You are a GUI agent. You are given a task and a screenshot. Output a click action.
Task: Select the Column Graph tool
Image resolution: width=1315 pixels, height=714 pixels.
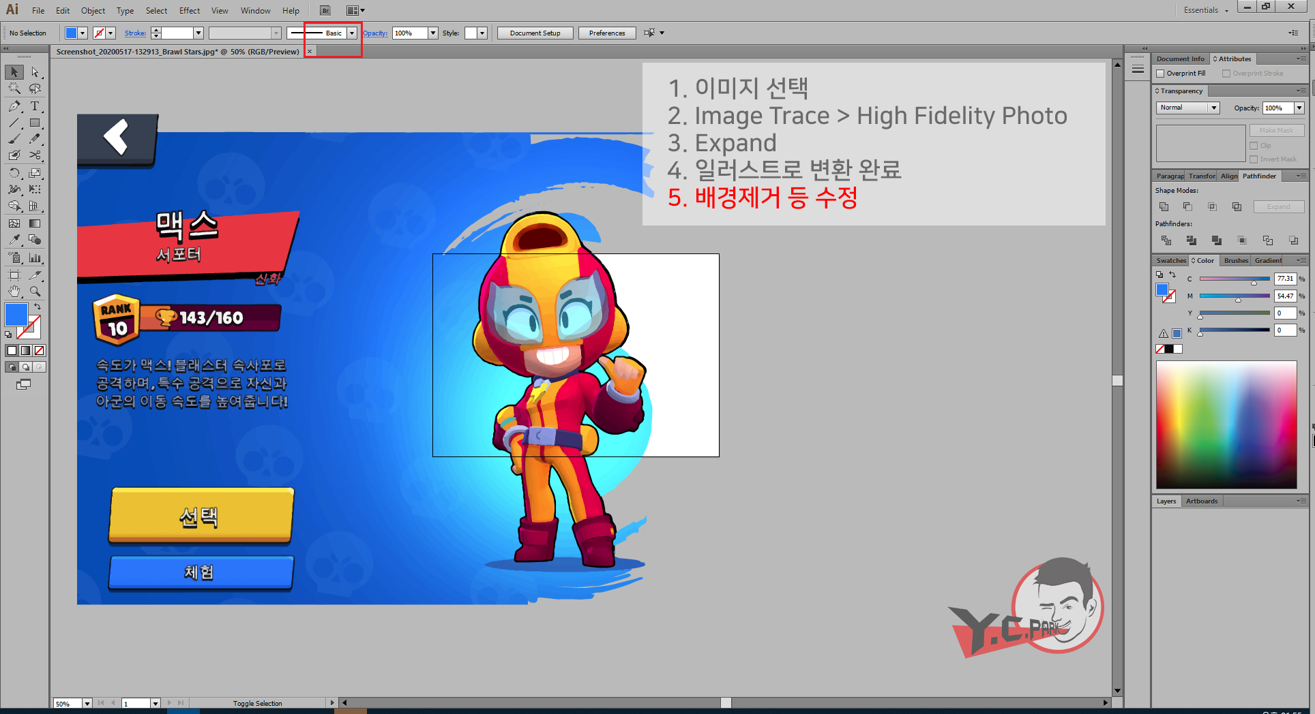(x=35, y=258)
